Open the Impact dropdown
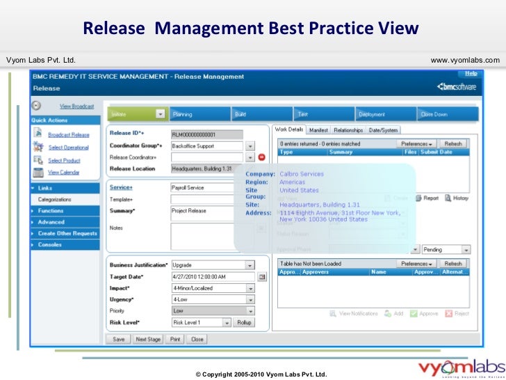This screenshot has width=506, height=380. 250,288
